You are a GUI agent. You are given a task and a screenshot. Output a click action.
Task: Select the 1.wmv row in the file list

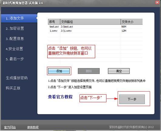click(95, 31)
